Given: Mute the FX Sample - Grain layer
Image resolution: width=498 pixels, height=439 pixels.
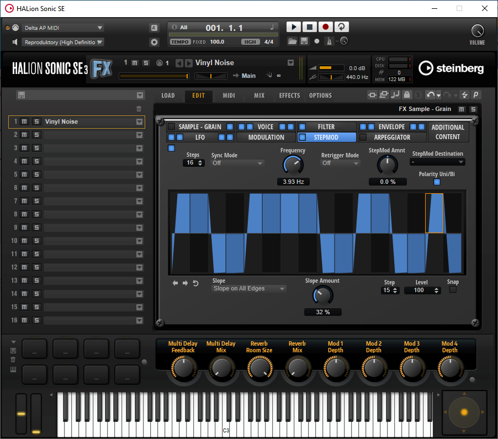Looking at the screenshot, I should pos(462,109).
